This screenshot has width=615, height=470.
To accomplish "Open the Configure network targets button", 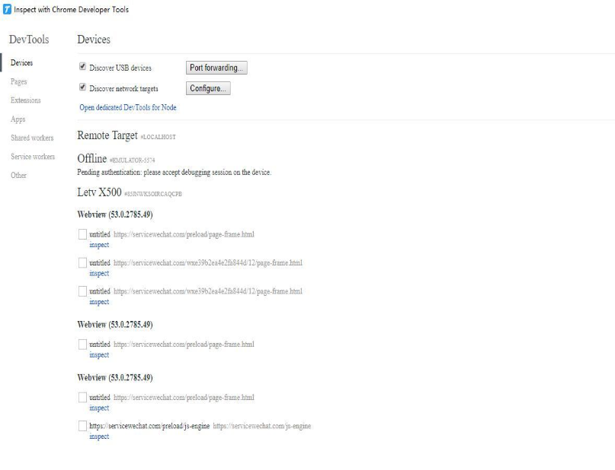I will tap(208, 88).
